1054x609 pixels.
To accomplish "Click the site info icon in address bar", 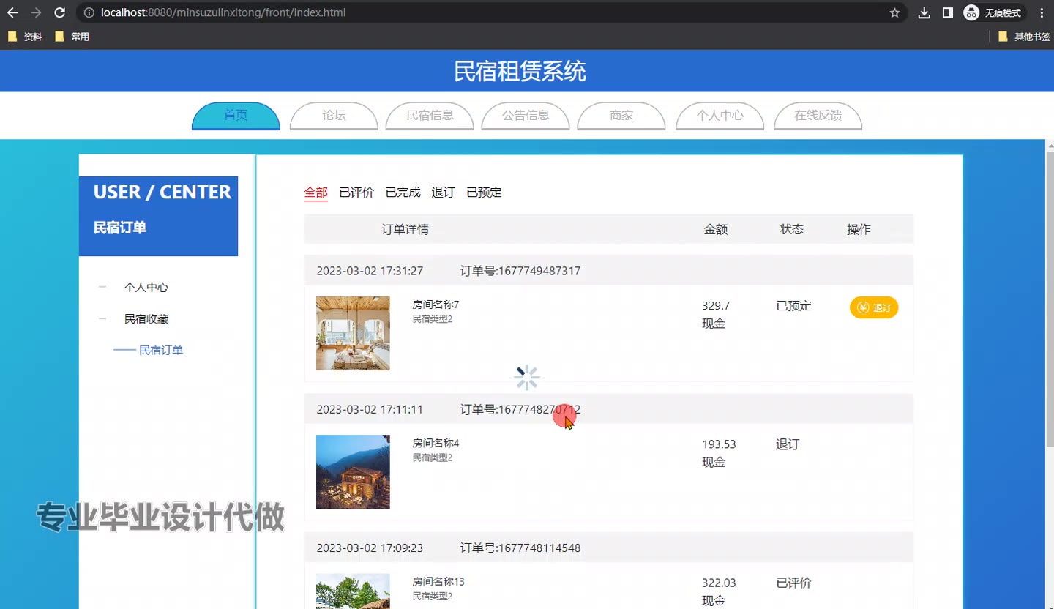I will pos(89,12).
